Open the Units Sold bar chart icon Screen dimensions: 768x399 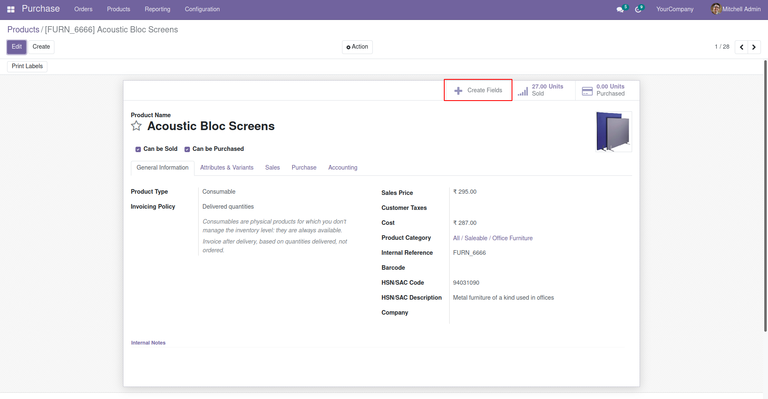[523, 91]
